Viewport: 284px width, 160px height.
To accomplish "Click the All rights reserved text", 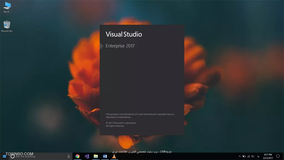I will 115,126.
